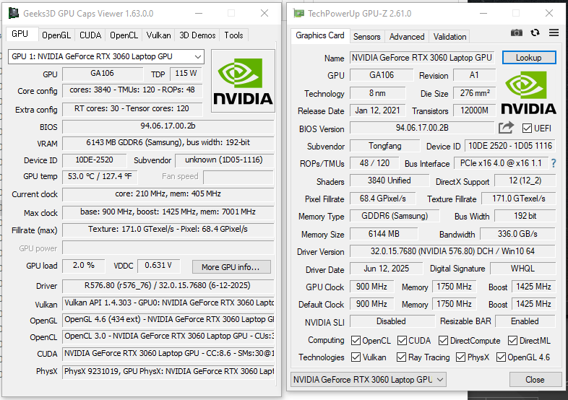This screenshot has width=568, height=400.
Task: Click the Device ID field in GPU-Z
Action: coord(510,146)
